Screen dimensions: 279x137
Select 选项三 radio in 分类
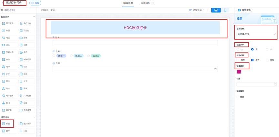pyautogui.click(x=88, y=56)
